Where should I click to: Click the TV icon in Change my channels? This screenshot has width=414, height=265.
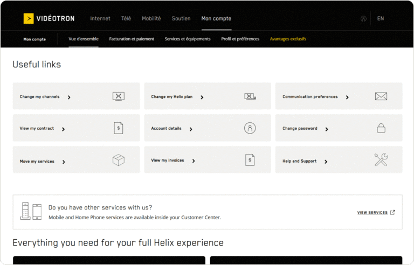[x=119, y=96]
